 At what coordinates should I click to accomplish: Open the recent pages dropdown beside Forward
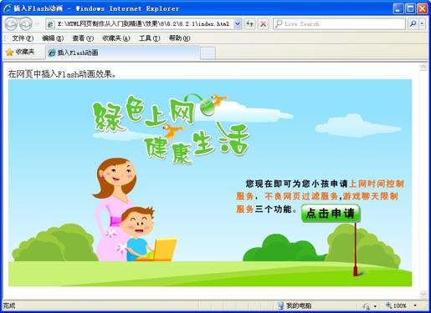pyautogui.click(x=37, y=24)
